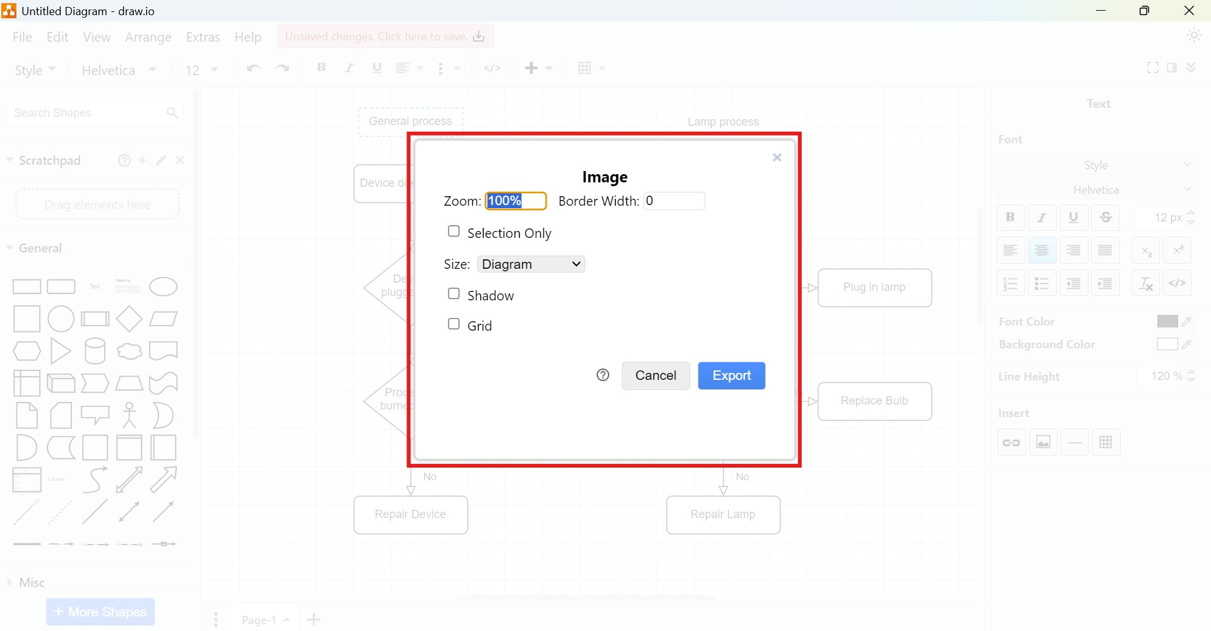Click the fullscreen icon top right

point(1152,68)
